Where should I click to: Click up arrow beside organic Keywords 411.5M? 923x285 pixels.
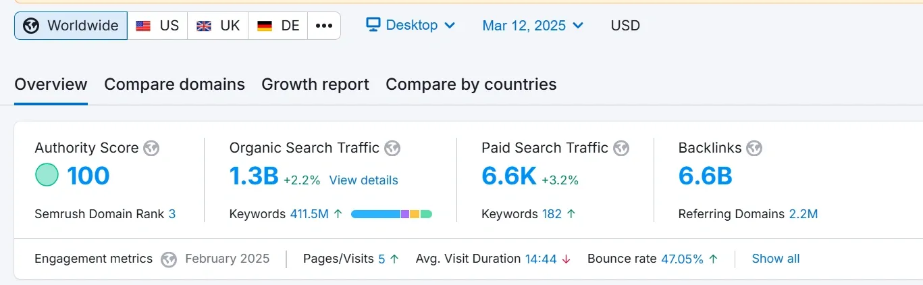click(x=338, y=214)
